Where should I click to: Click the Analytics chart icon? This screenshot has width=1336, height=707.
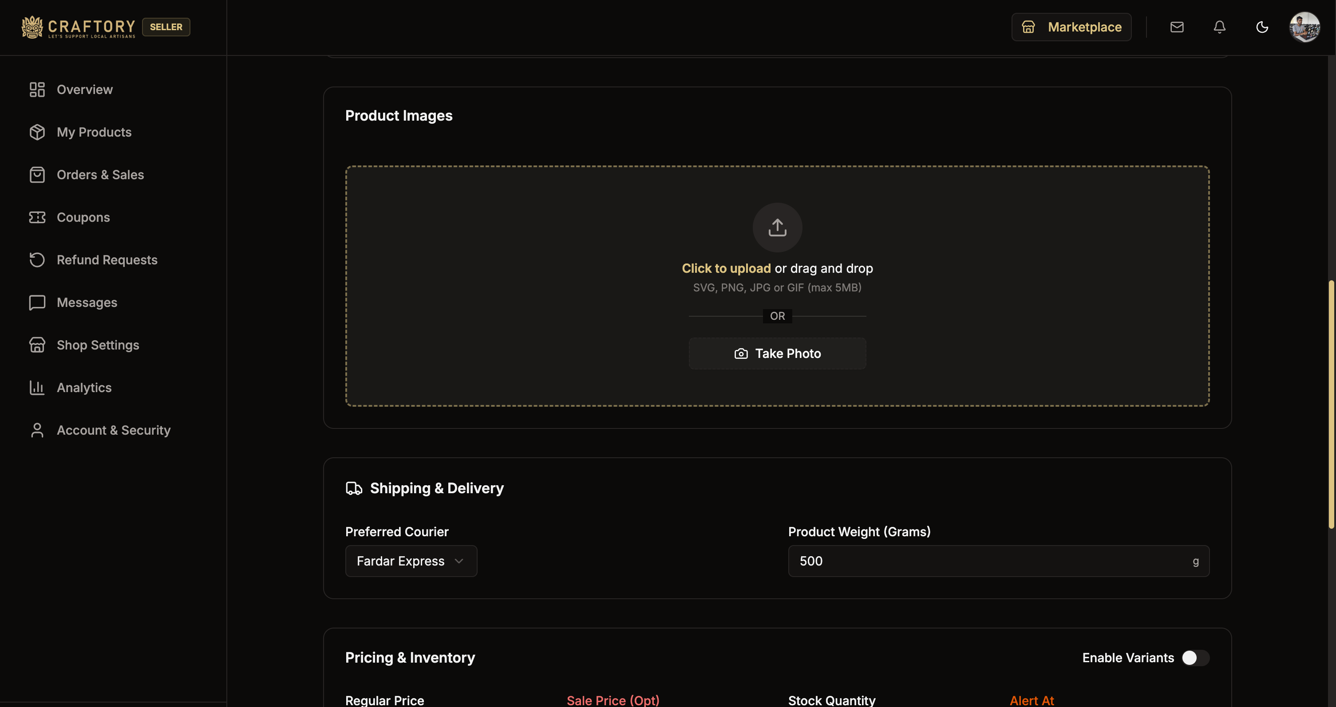(x=37, y=388)
